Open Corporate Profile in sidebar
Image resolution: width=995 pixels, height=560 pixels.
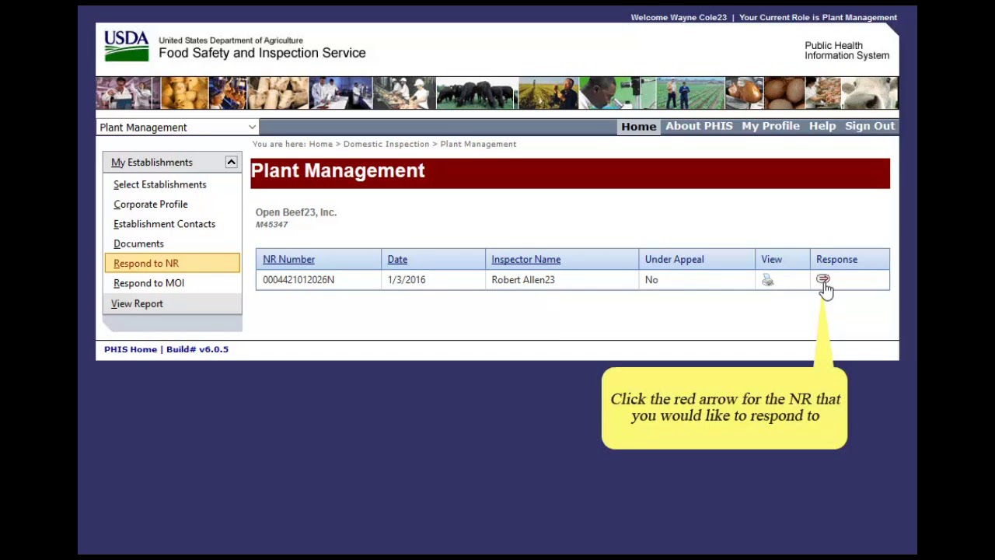[150, 204]
